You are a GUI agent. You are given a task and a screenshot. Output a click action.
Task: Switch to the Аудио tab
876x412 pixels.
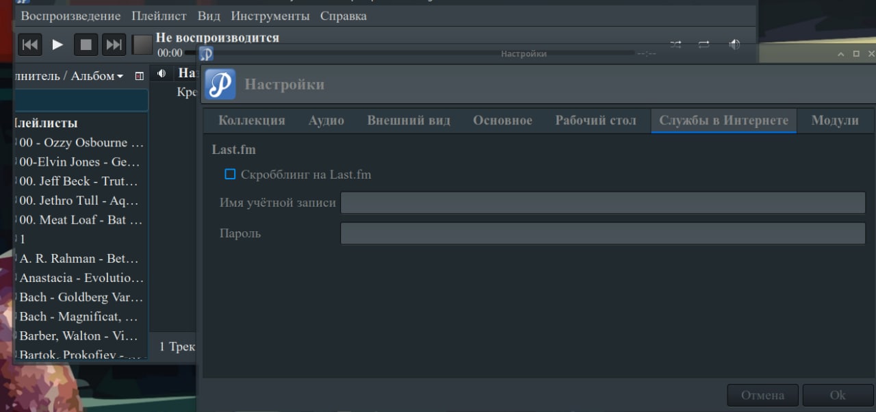[326, 120]
